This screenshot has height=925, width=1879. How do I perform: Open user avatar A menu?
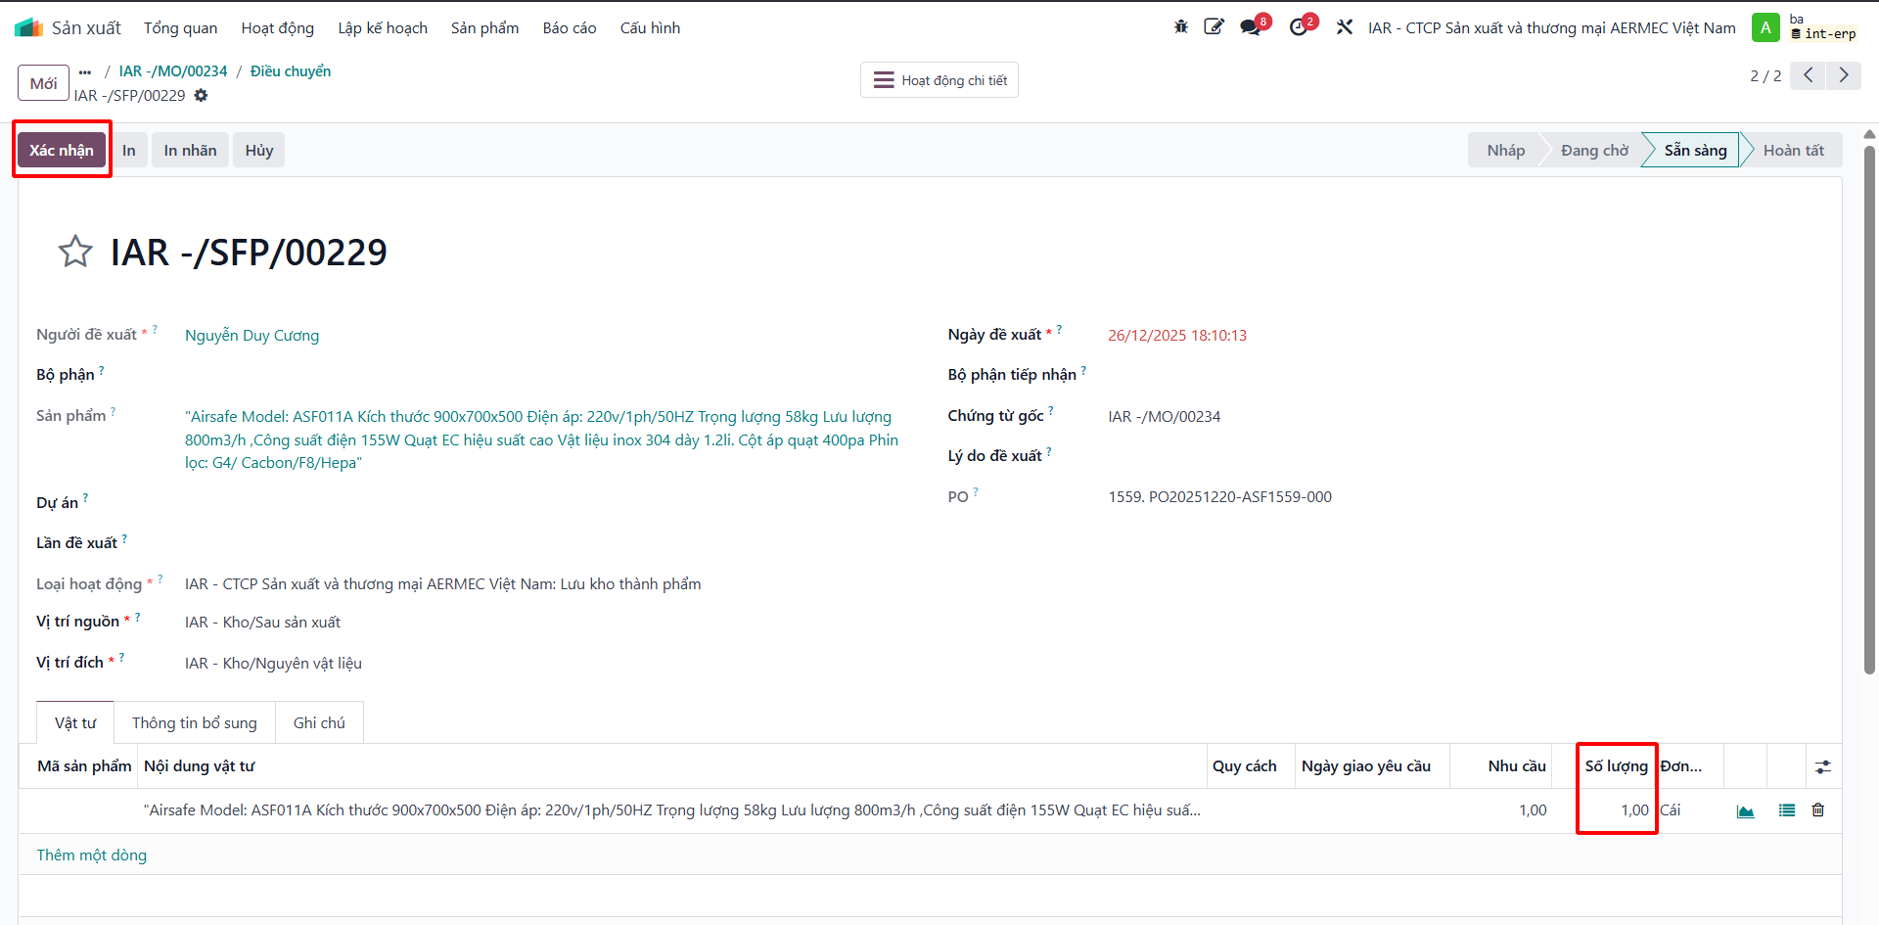[x=1765, y=27]
